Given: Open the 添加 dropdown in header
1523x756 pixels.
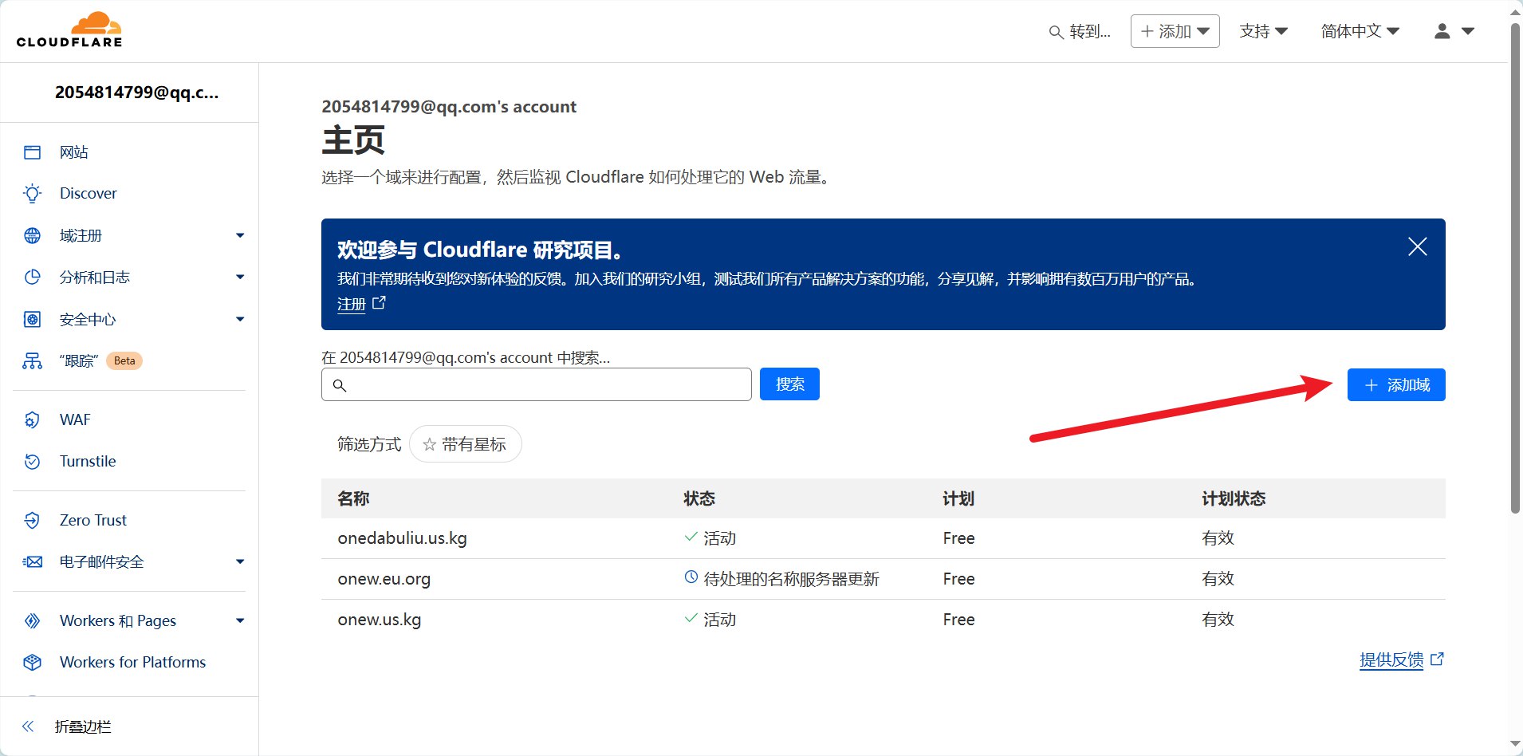Looking at the screenshot, I should (1175, 31).
